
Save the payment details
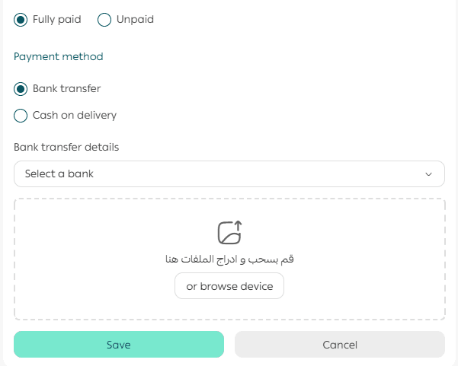click(x=119, y=345)
